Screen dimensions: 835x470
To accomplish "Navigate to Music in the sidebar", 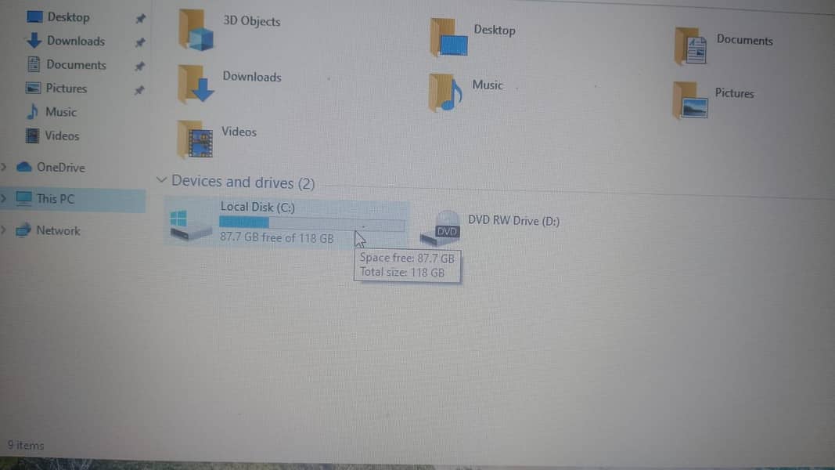I will coord(61,112).
